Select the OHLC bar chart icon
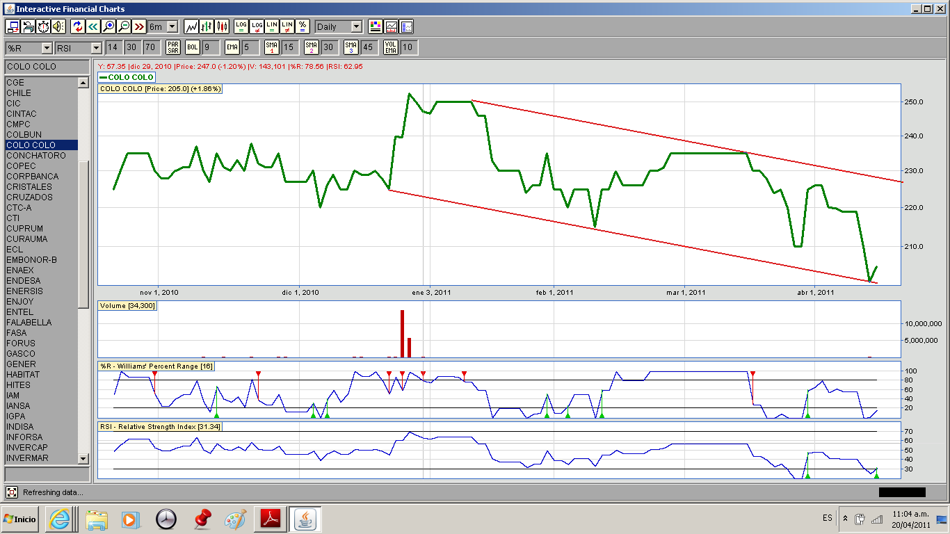The image size is (950, 534). coord(207,26)
